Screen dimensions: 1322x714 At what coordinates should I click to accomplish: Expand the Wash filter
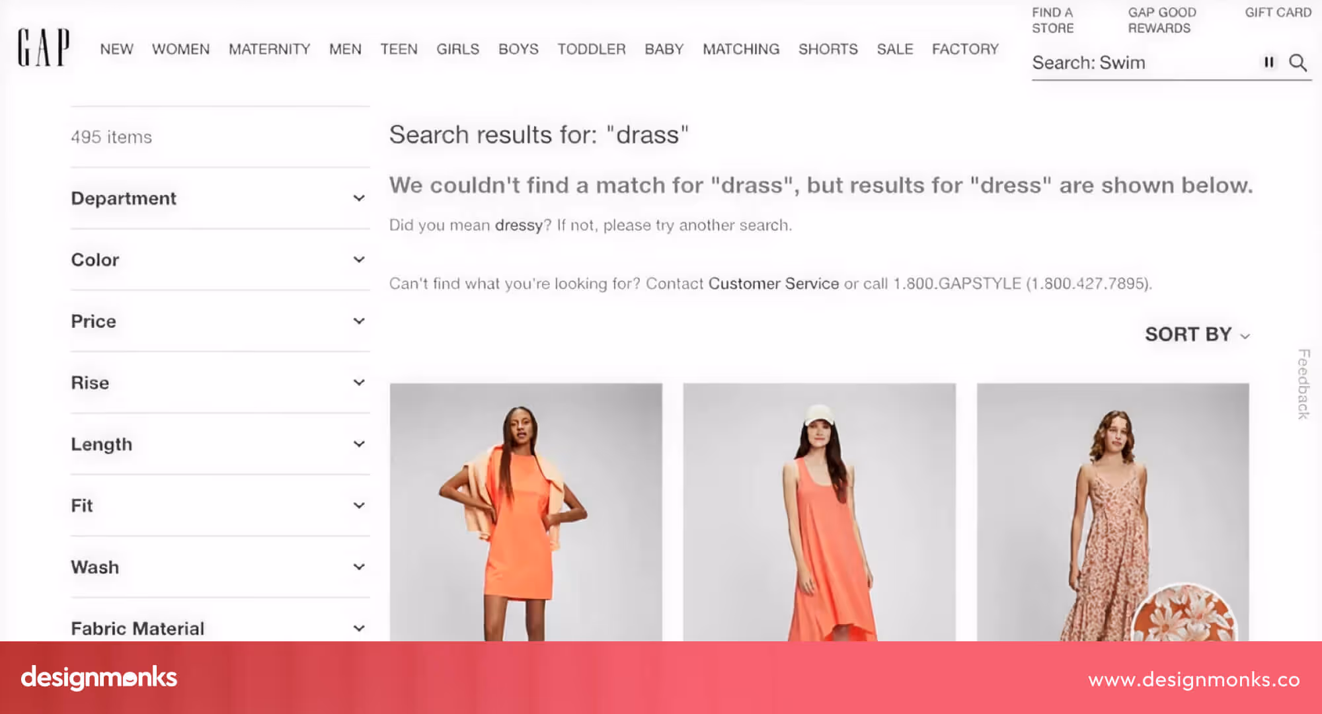tap(220, 567)
